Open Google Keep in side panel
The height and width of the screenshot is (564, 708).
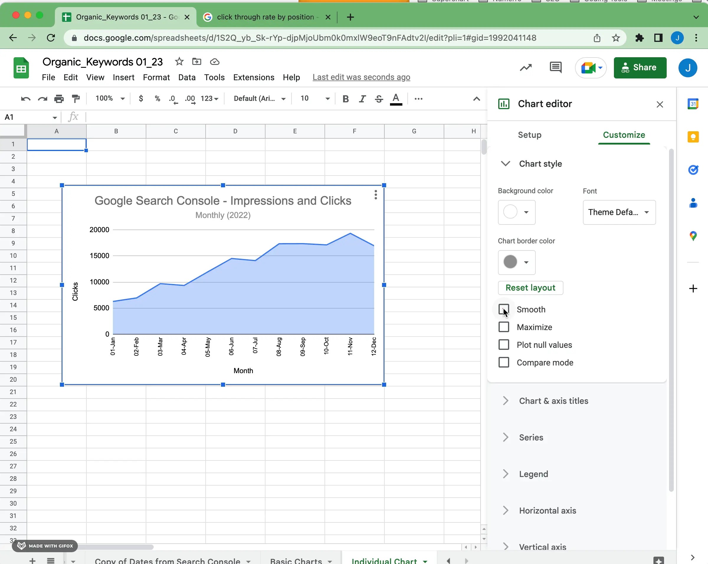click(693, 137)
